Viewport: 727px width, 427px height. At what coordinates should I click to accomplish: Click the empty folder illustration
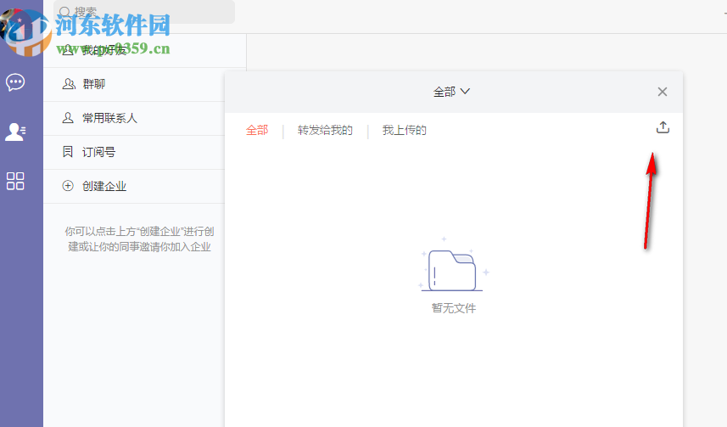[453, 265]
